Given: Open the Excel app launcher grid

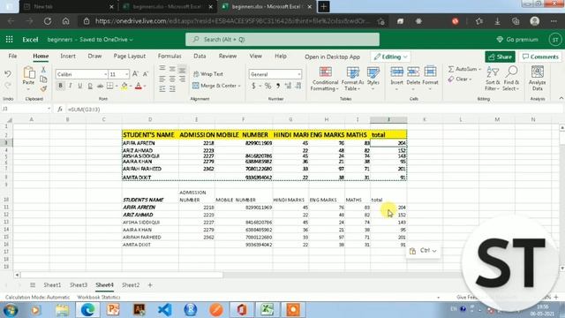Looking at the screenshot, I should pyautogui.click(x=10, y=39).
